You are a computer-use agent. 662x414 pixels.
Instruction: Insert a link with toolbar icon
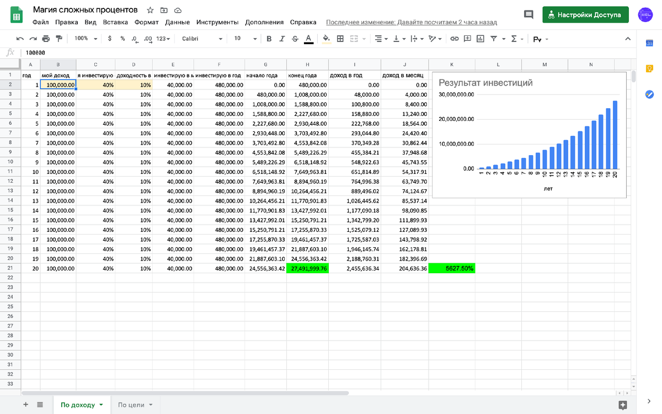455,39
